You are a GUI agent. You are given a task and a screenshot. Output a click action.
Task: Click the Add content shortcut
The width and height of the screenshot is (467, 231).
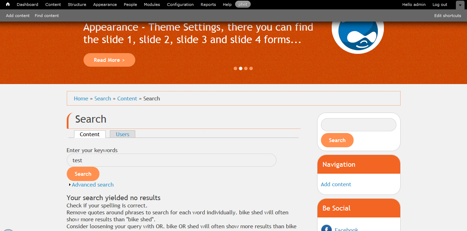[x=18, y=16]
